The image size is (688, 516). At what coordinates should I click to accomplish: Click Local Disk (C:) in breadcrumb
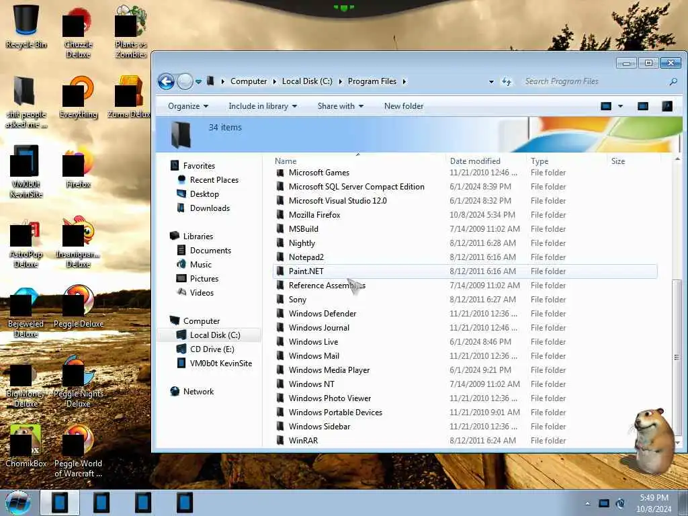[307, 81]
